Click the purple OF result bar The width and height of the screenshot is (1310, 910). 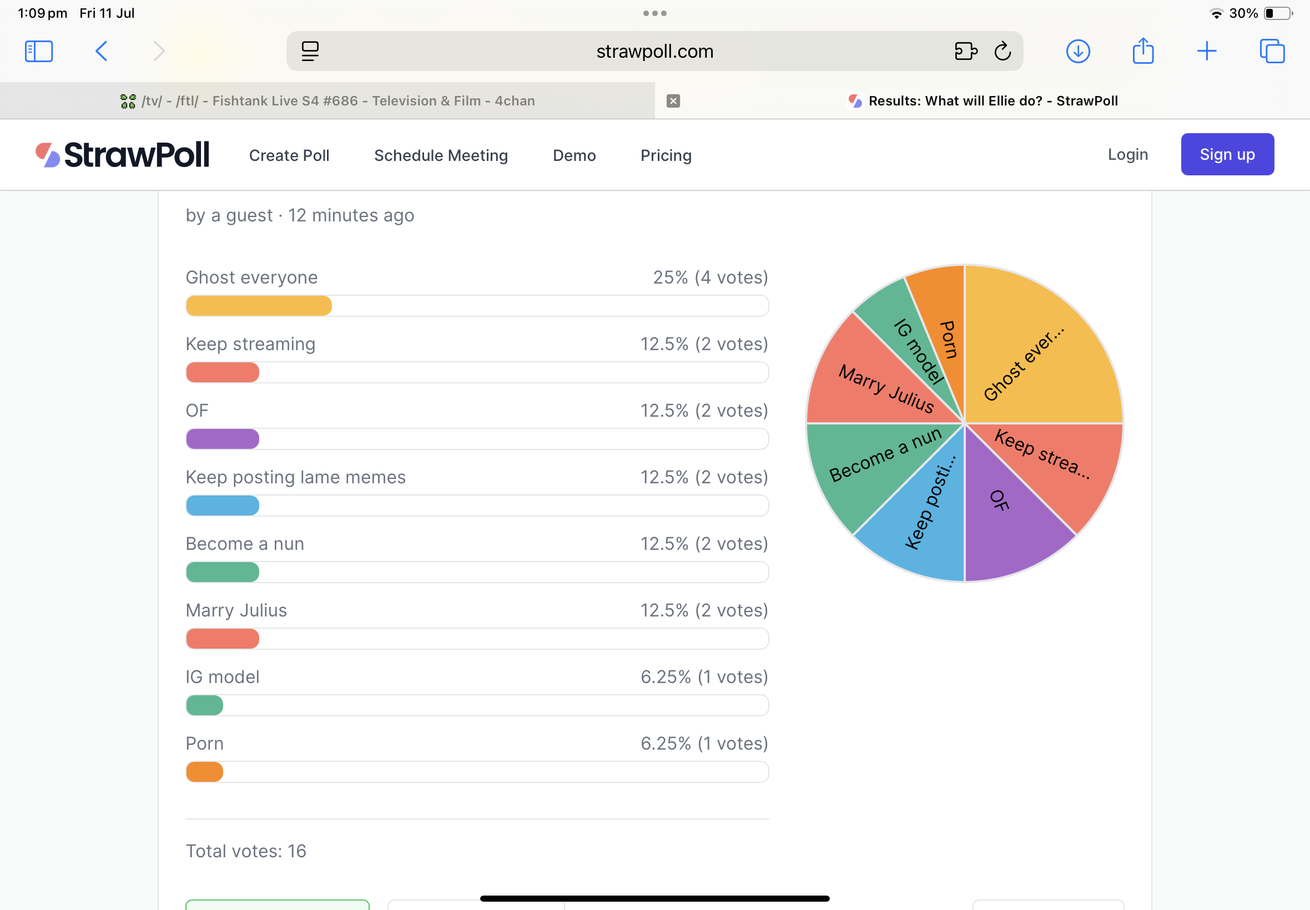[x=223, y=439]
